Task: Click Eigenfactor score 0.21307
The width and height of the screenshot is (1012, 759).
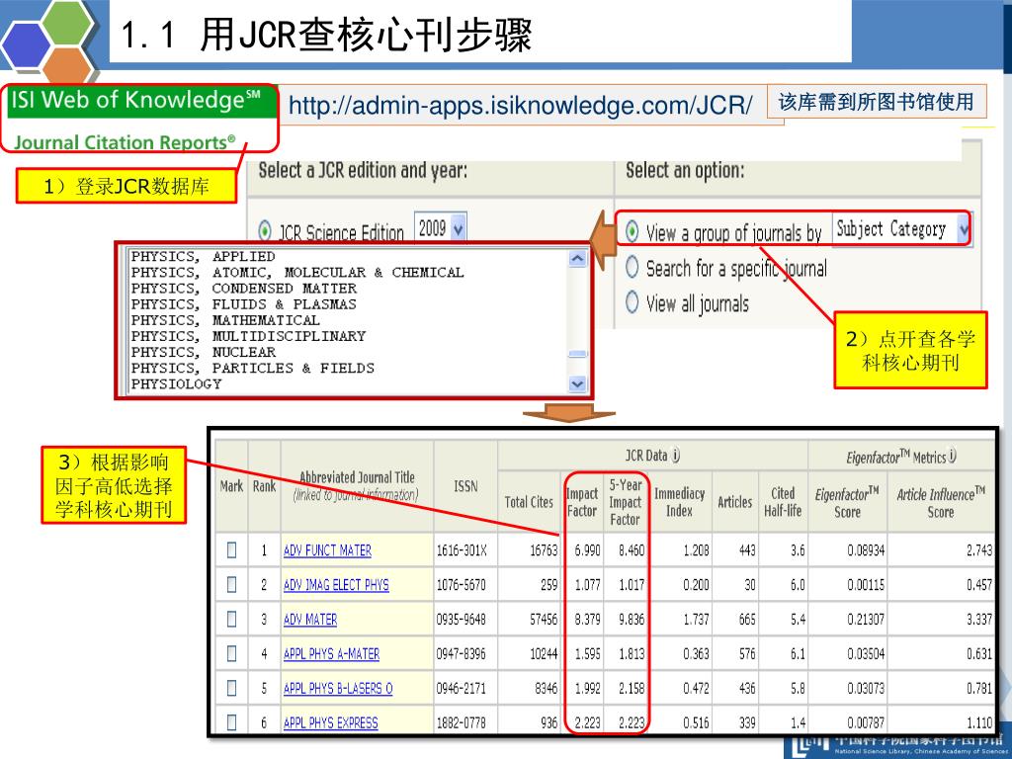Action: point(866,620)
